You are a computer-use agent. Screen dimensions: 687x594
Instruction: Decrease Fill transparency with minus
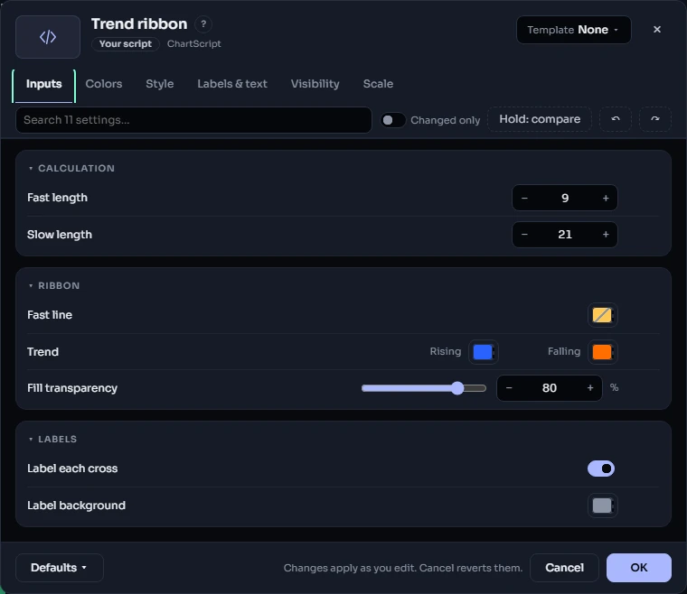tap(509, 388)
